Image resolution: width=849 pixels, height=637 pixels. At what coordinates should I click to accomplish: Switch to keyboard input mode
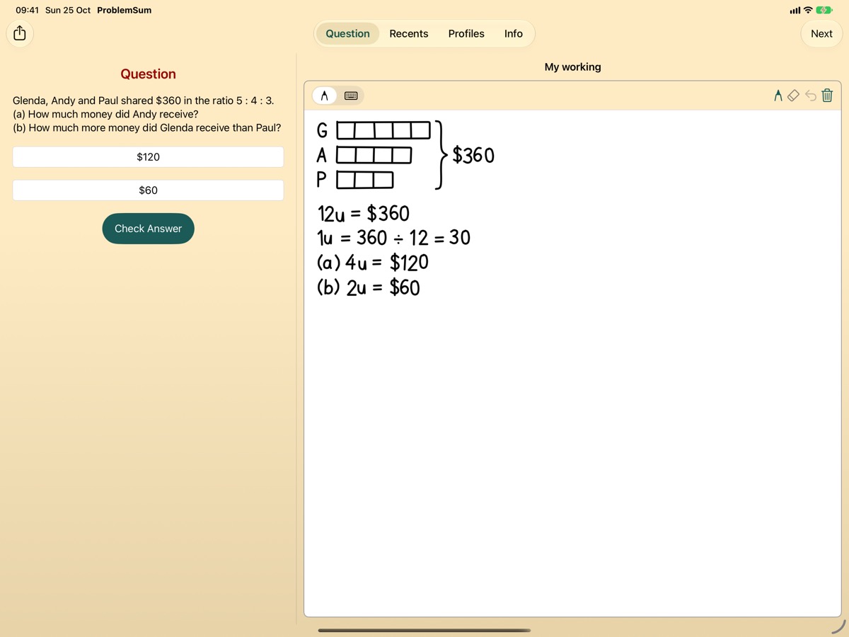click(351, 96)
